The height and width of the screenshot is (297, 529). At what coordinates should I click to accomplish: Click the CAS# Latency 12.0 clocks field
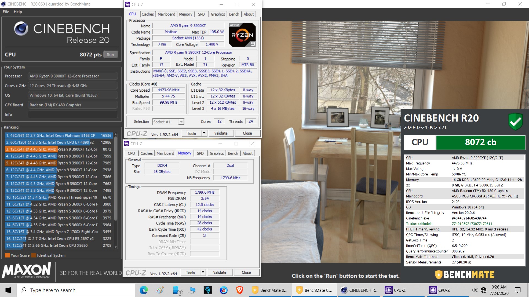coord(204,205)
